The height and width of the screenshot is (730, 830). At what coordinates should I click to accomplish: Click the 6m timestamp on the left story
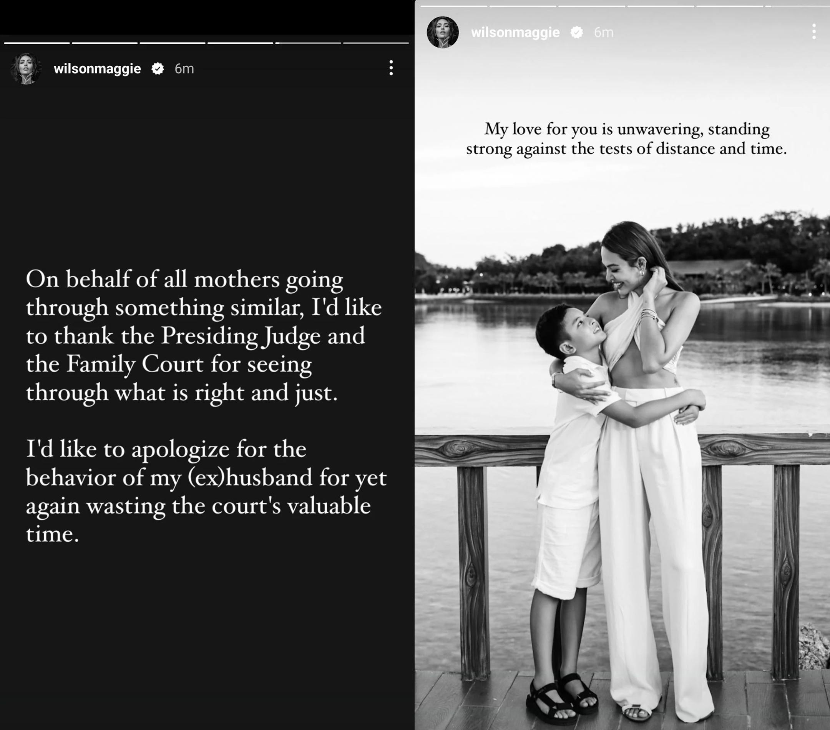184,69
